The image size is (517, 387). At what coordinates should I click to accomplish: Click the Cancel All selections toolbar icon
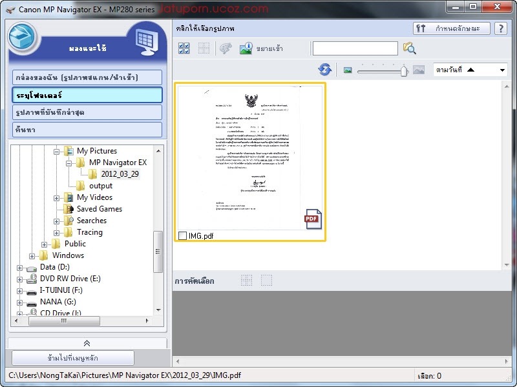204,48
